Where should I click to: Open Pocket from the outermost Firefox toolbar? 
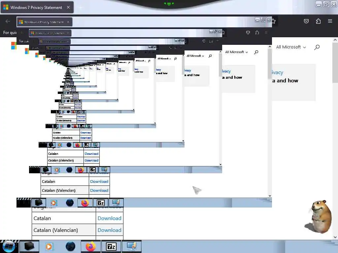coord(306,21)
